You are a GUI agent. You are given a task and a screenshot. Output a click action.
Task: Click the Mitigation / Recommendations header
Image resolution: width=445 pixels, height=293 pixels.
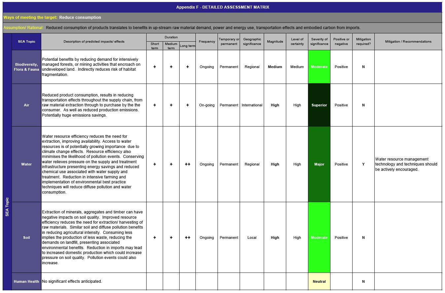pyautogui.click(x=408, y=42)
